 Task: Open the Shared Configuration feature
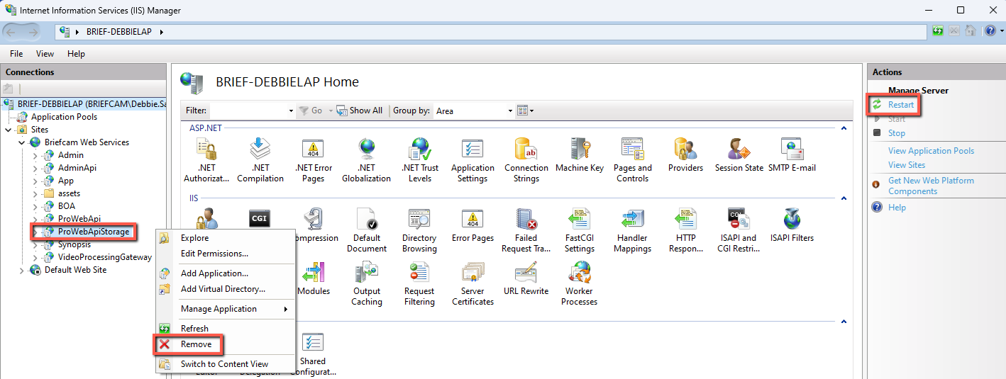tap(313, 353)
